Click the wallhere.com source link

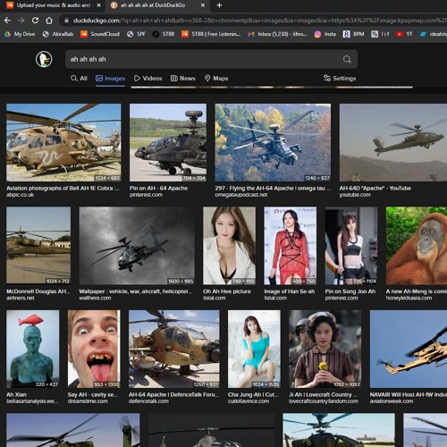point(95,298)
